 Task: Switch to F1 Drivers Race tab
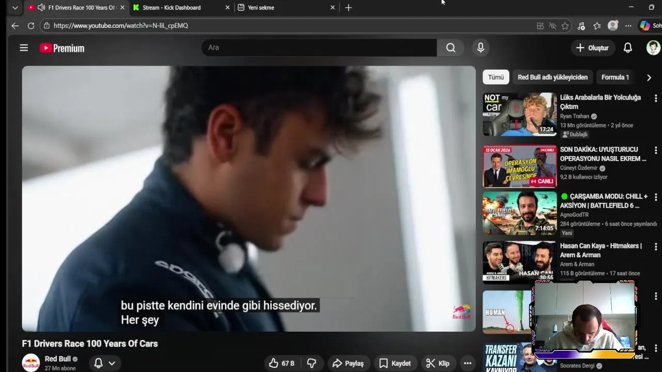[75, 7]
